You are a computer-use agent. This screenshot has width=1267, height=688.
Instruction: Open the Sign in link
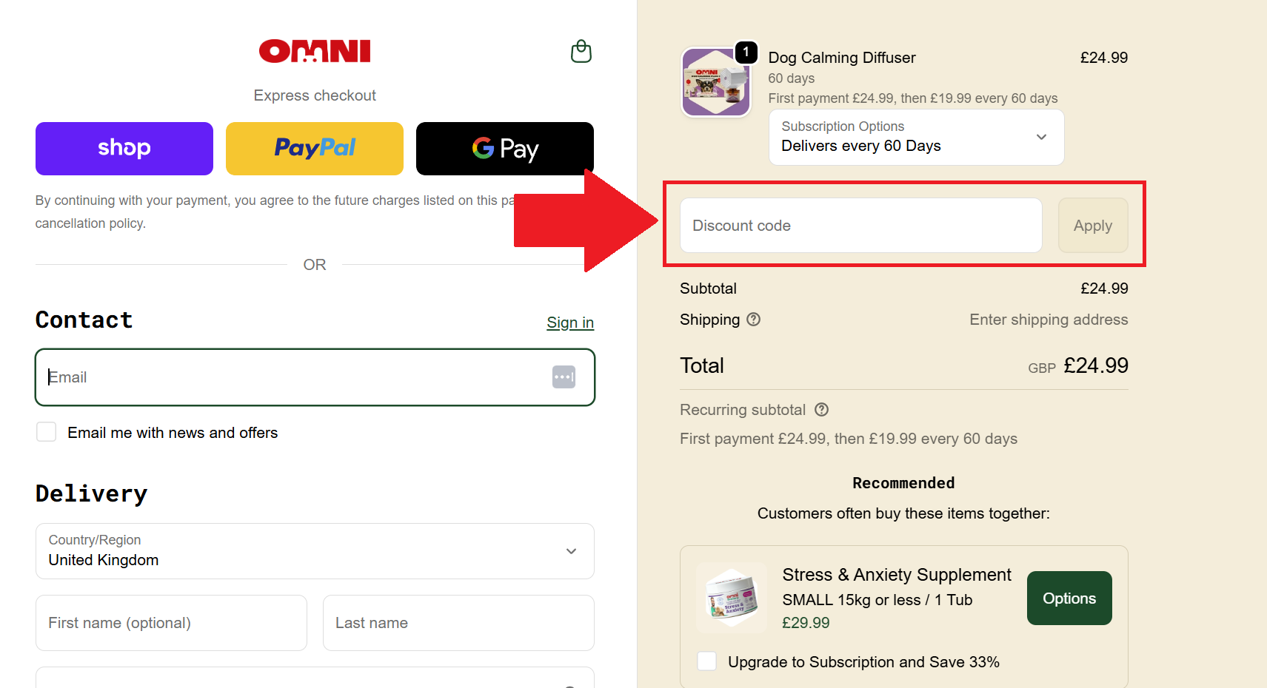coord(569,322)
